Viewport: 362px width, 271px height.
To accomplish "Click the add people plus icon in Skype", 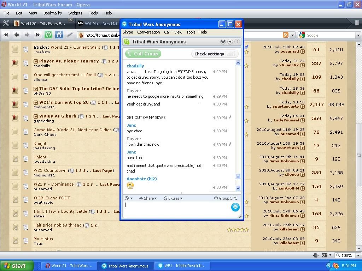I will click(x=230, y=42).
